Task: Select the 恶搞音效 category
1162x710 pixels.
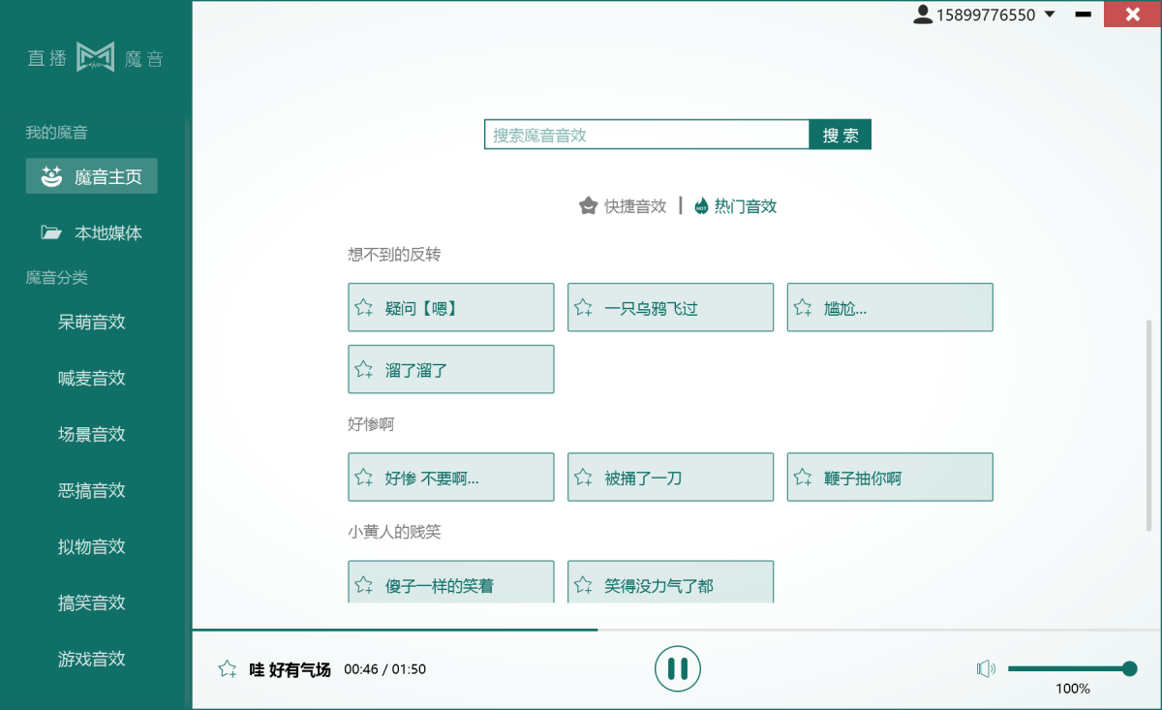Action: pyautogui.click(x=91, y=490)
